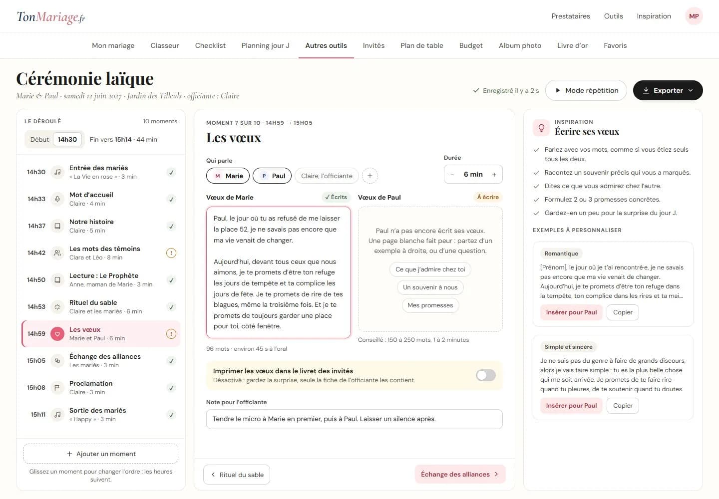
Task: Click the lightbulb Inspiration icon
Action: point(541,128)
